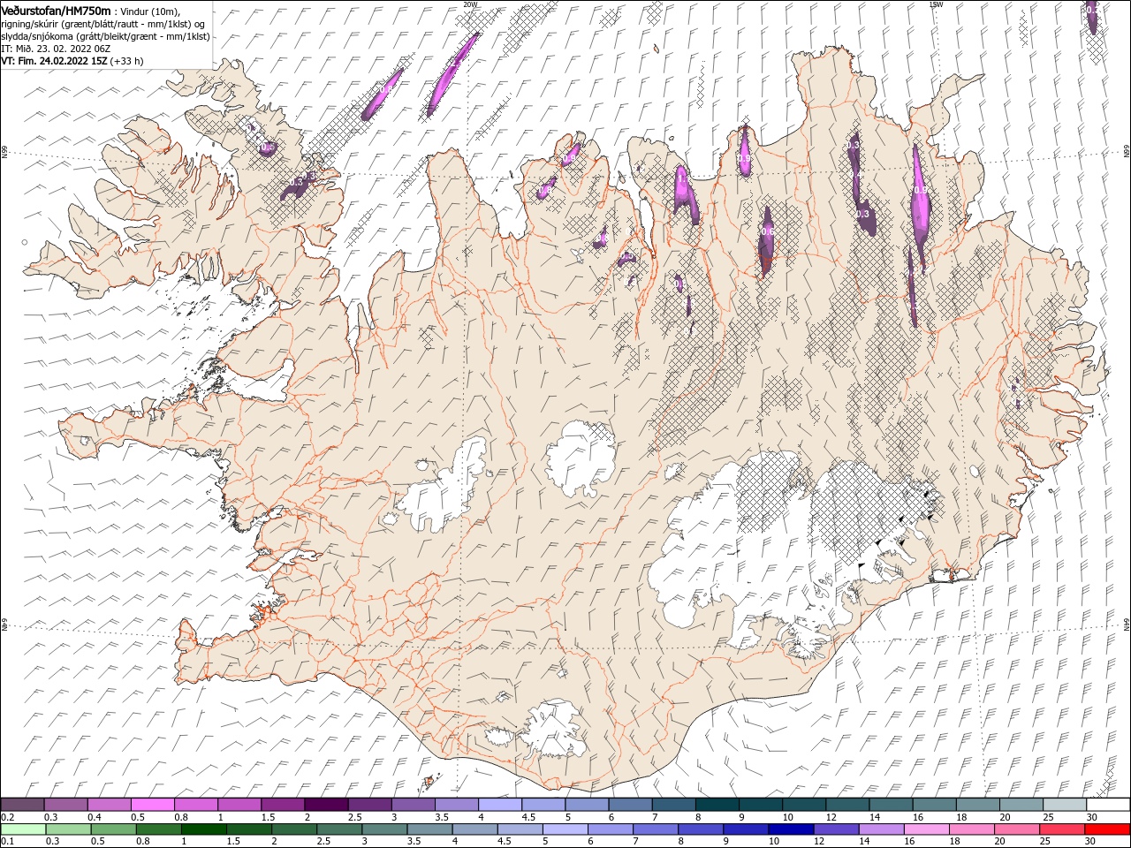Choose the top-row slate blue 6 swatch
The height and width of the screenshot is (848, 1131).
point(629,805)
